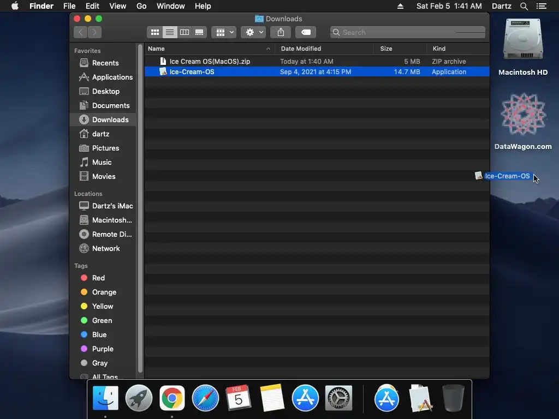Image resolution: width=559 pixels, height=419 pixels.
Task: Switch to icon view in toolbar
Action: (x=154, y=32)
